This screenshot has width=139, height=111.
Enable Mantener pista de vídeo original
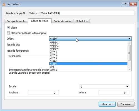[x=8, y=33]
